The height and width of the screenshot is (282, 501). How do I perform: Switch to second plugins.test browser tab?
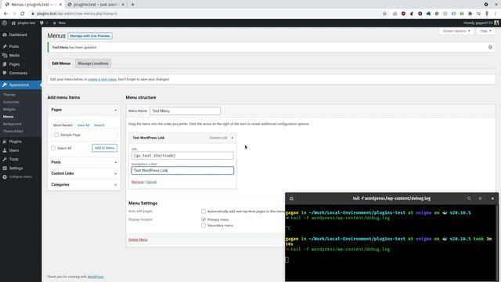pyautogui.click(x=96, y=5)
